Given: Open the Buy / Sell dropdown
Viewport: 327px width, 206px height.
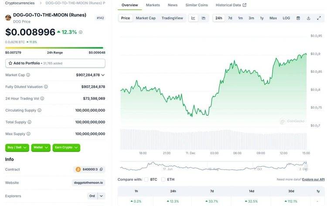Looking at the screenshot, I should (17, 148).
